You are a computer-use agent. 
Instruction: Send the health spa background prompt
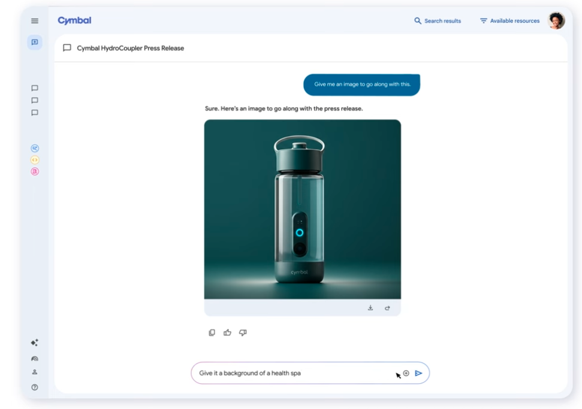pos(419,372)
